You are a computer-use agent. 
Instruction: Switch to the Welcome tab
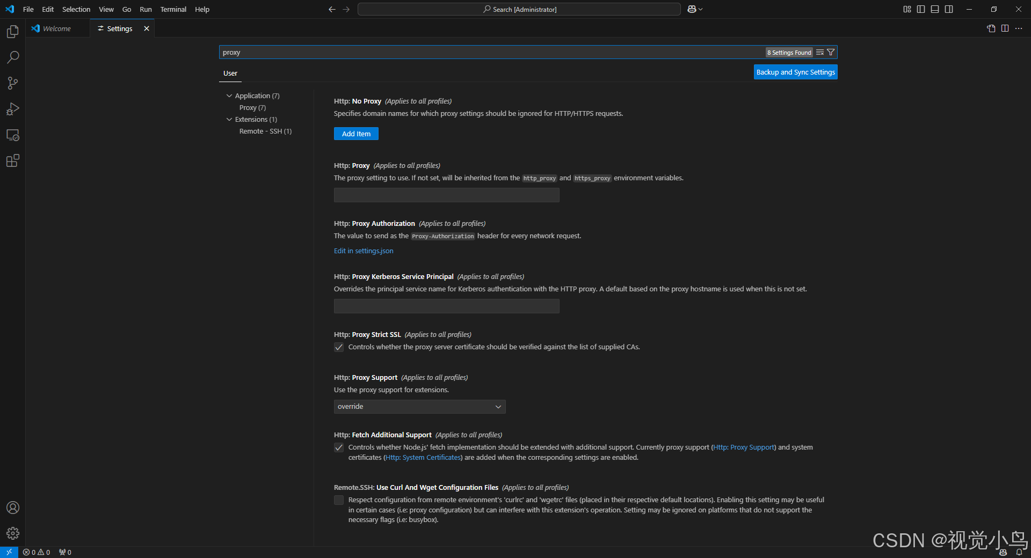(56, 28)
